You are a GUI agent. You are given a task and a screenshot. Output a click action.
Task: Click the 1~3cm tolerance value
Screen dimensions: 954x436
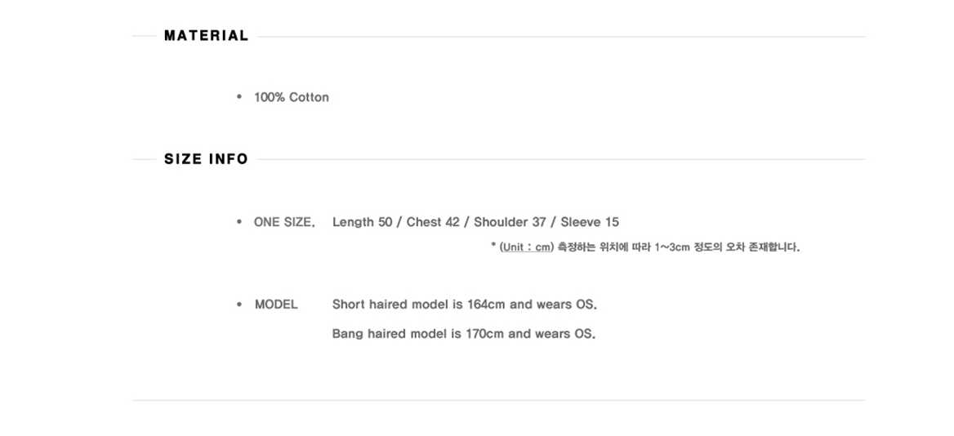671,247
